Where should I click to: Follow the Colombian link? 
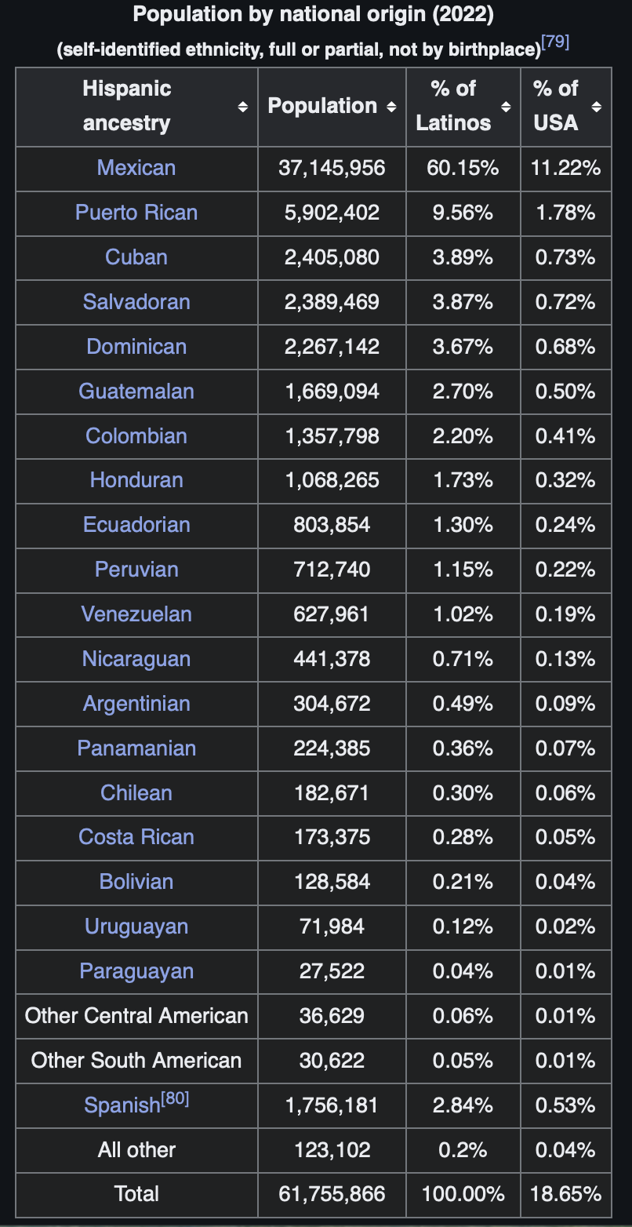click(x=136, y=436)
